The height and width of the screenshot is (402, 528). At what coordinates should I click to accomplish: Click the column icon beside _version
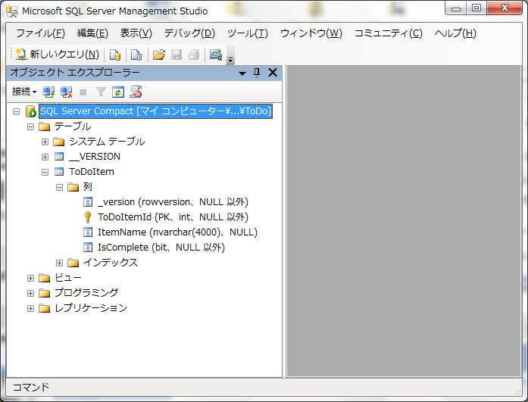(x=88, y=202)
